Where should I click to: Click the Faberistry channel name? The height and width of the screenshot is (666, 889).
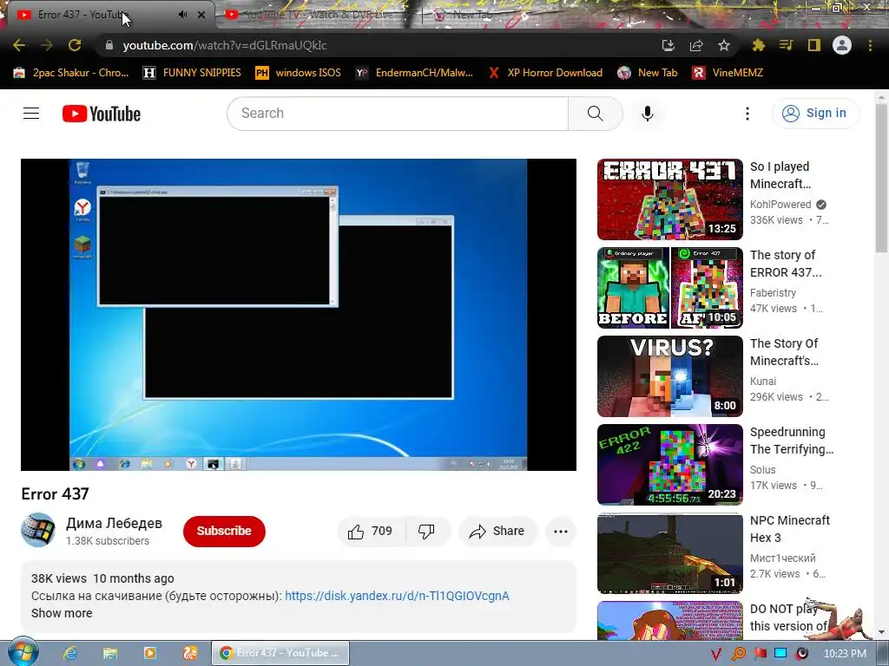pos(773,293)
